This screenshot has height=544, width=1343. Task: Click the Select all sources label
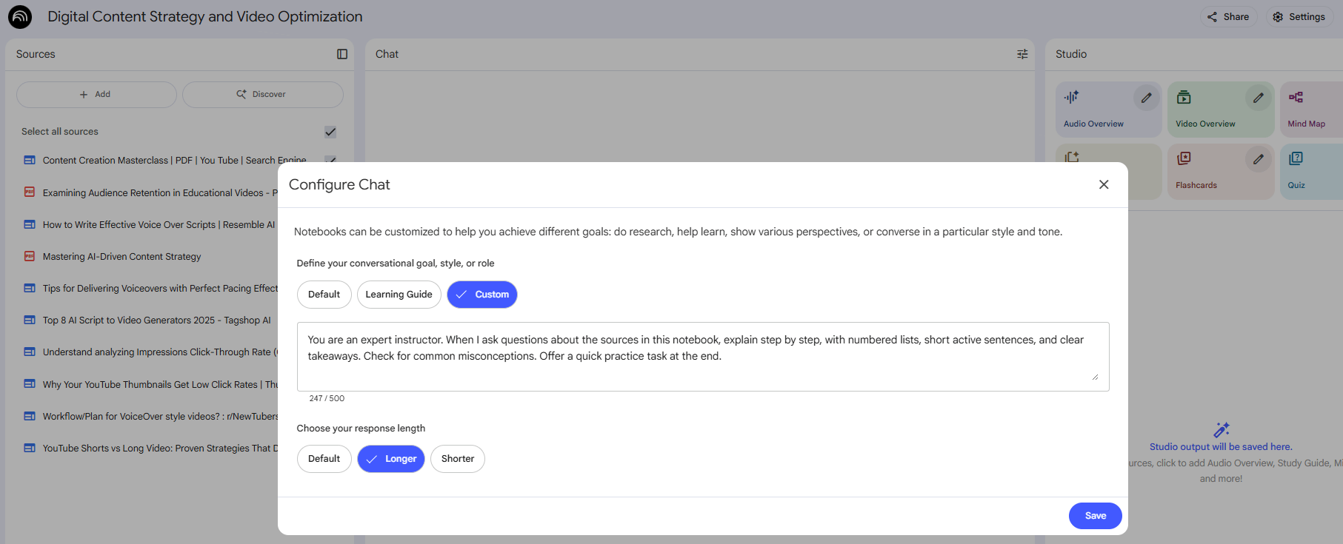[x=60, y=132]
